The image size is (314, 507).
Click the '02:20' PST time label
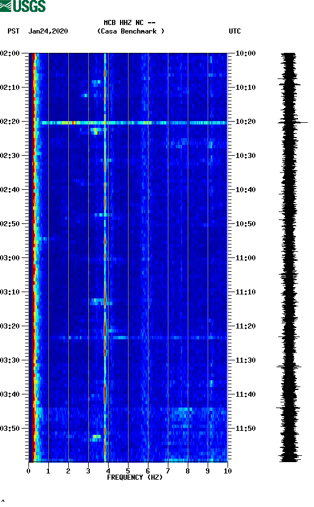tap(10, 121)
